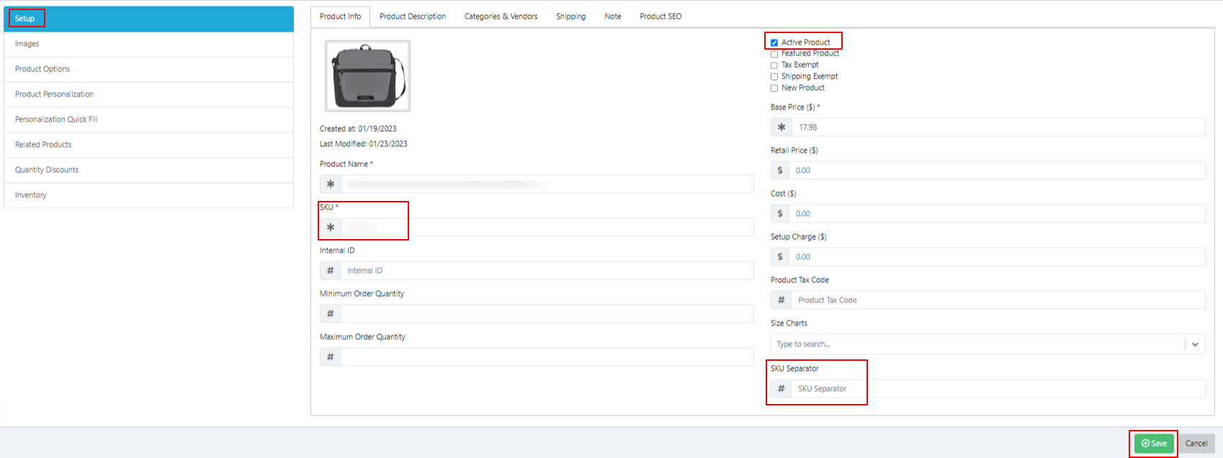Open the Product Description tab

[x=413, y=17]
